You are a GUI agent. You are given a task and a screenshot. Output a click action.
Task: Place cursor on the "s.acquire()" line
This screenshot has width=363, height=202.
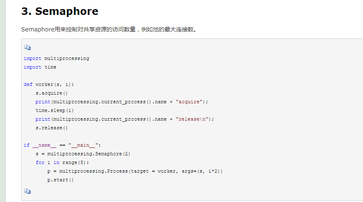pos(51,93)
